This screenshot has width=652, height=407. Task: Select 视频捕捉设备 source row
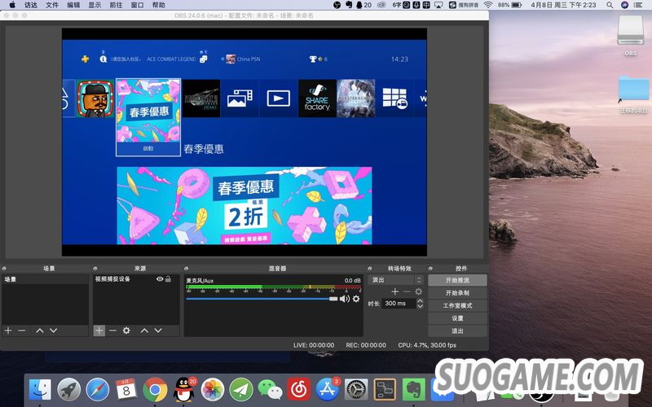(136, 279)
